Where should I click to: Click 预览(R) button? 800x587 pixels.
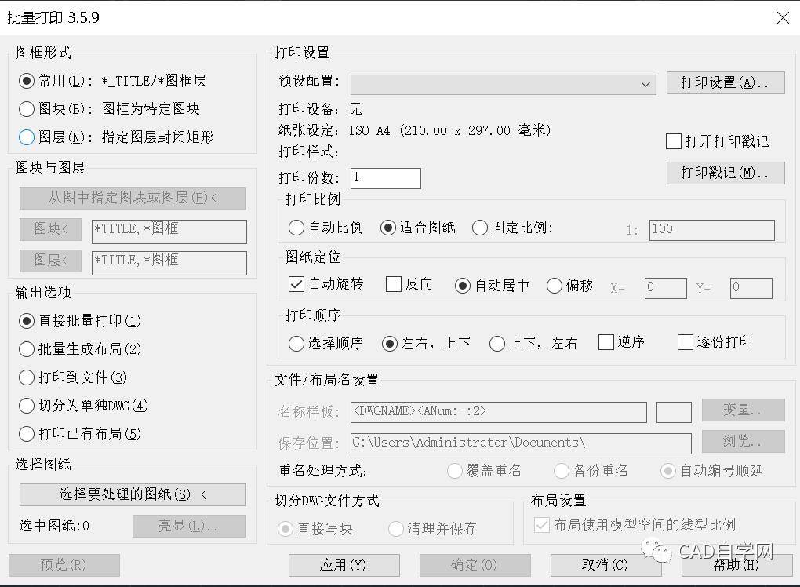tap(64, 565)
